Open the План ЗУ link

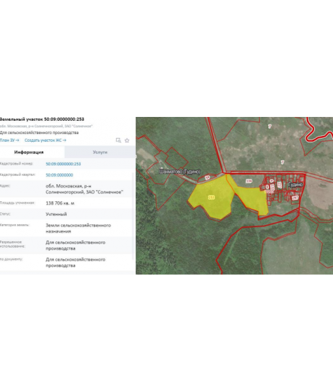pos(10,140)
